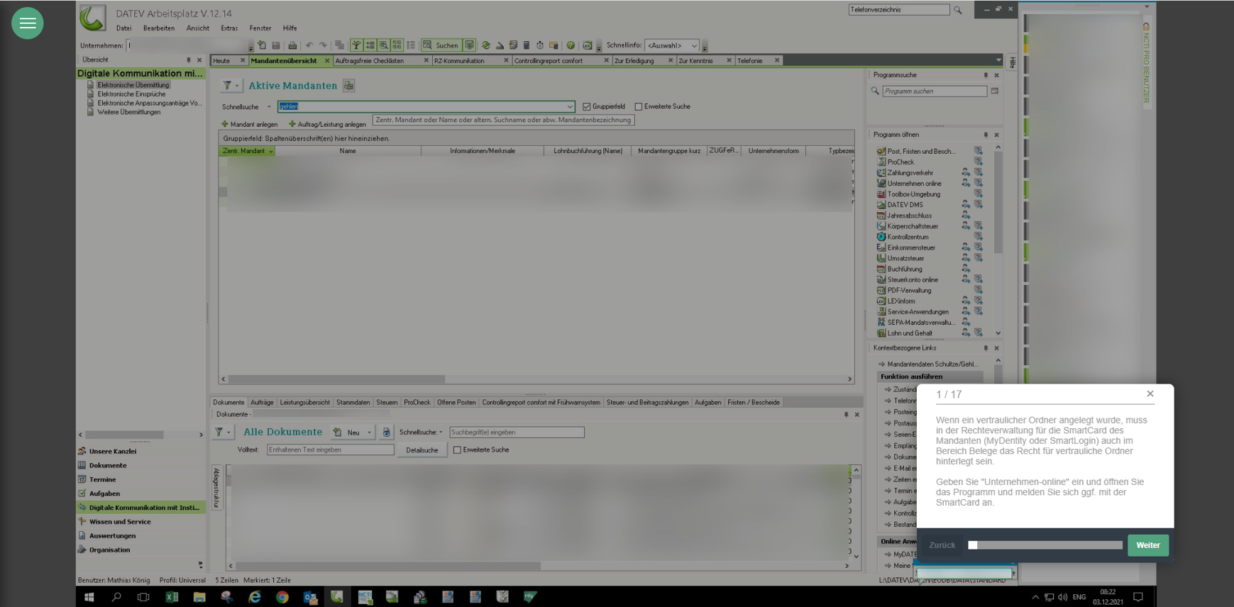The width and height of the screenshot is (1234, 607).
Task: Click the filter funnel beside Aktive Mandanten
Action: click(227, 86)
